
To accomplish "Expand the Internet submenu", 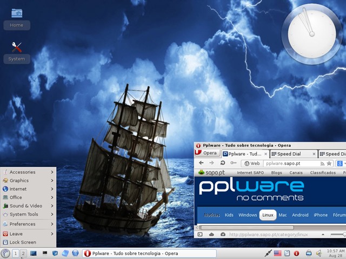I will pos(28,189).
